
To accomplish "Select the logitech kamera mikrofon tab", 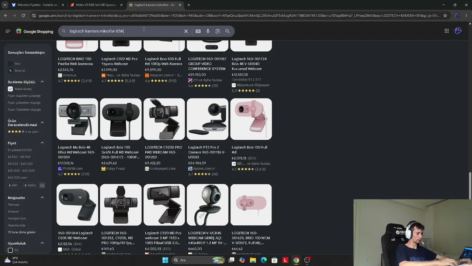I will [x=155, y=5].
